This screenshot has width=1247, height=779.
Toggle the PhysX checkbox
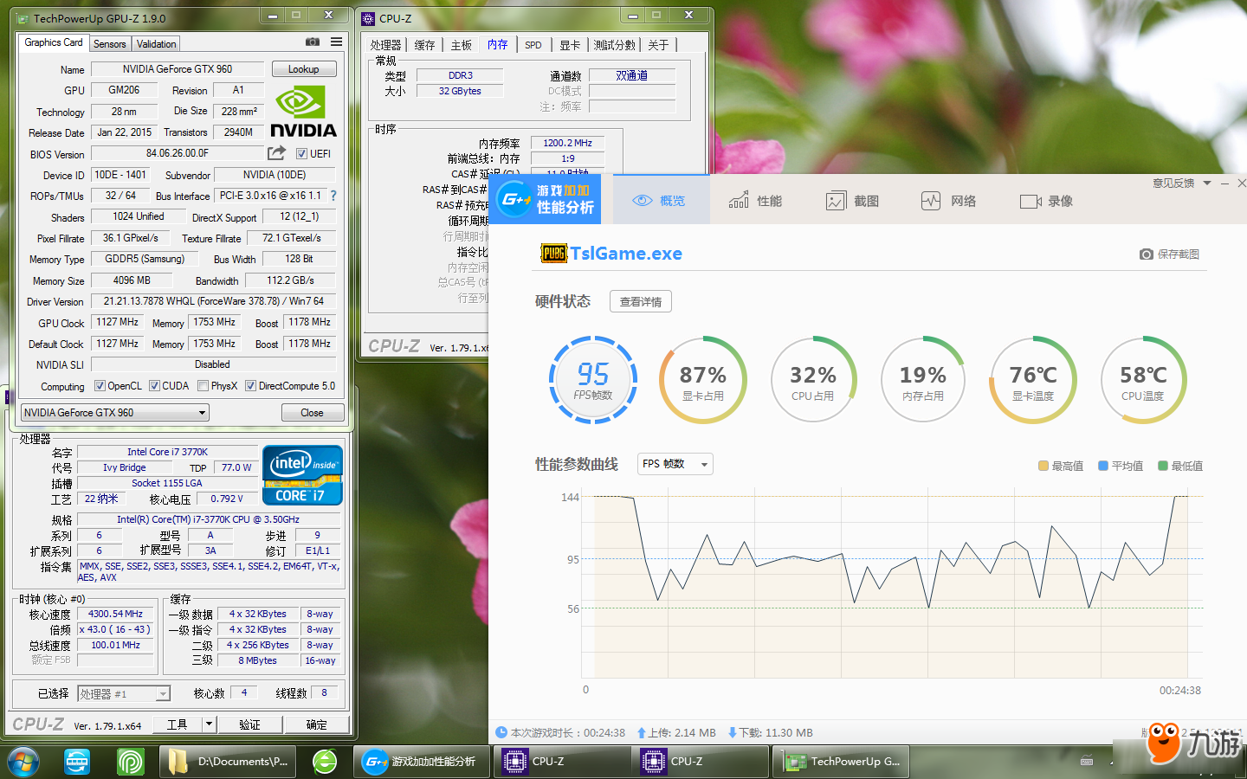(203, 386)
